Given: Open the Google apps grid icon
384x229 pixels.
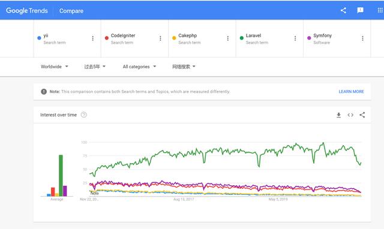Looking at the screenshot, I should coord(380,10).
